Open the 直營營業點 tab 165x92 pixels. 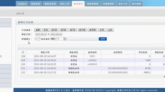[x=93, y=4]
